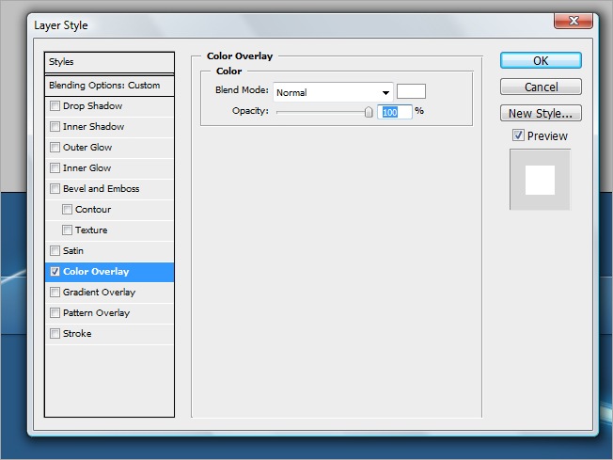
Task: Enable the Contour checkbox
Action: [x=68, y=210]
